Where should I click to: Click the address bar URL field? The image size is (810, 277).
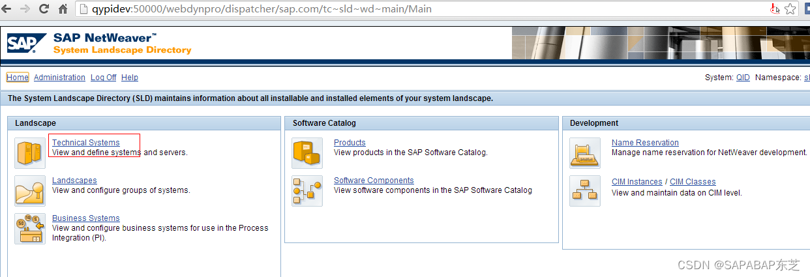[x=417, y=9]
